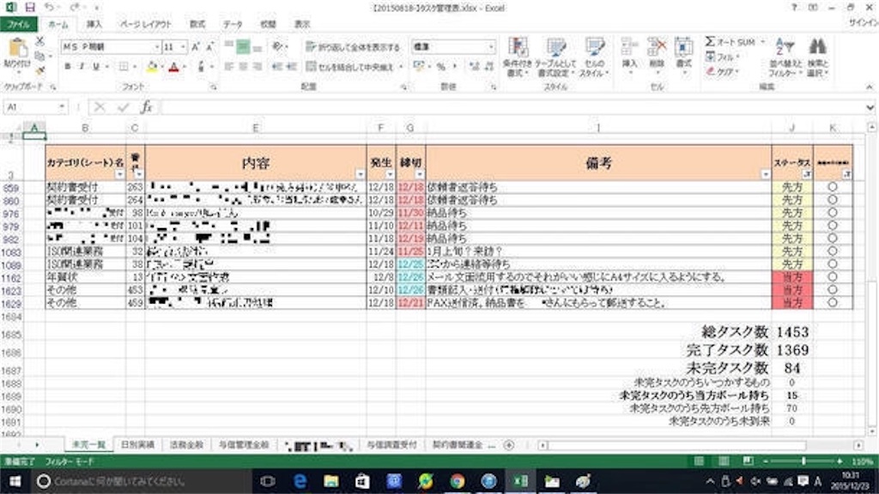Open the ファイル (File) tab

point(18,24)
